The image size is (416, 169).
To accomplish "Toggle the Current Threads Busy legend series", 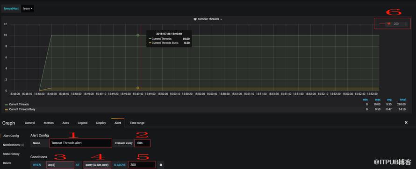I will (22, 109).
